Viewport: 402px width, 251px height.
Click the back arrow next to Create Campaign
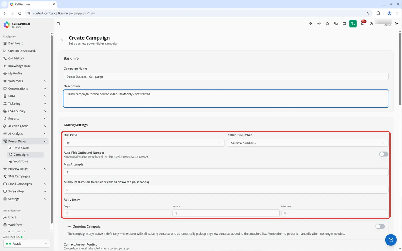tap(62, 40)
